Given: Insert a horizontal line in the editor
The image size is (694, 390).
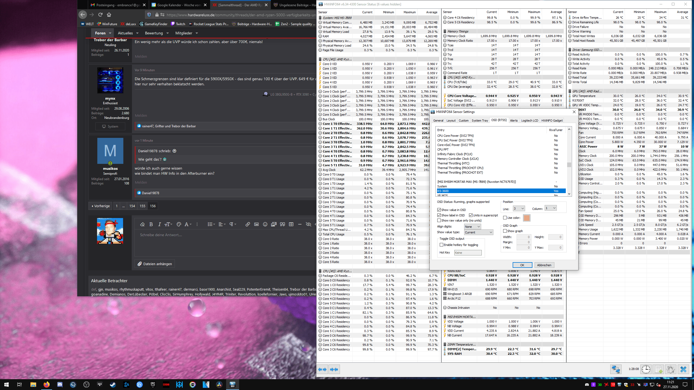Looking at the screenshot, I should click(x=300, y=224).
